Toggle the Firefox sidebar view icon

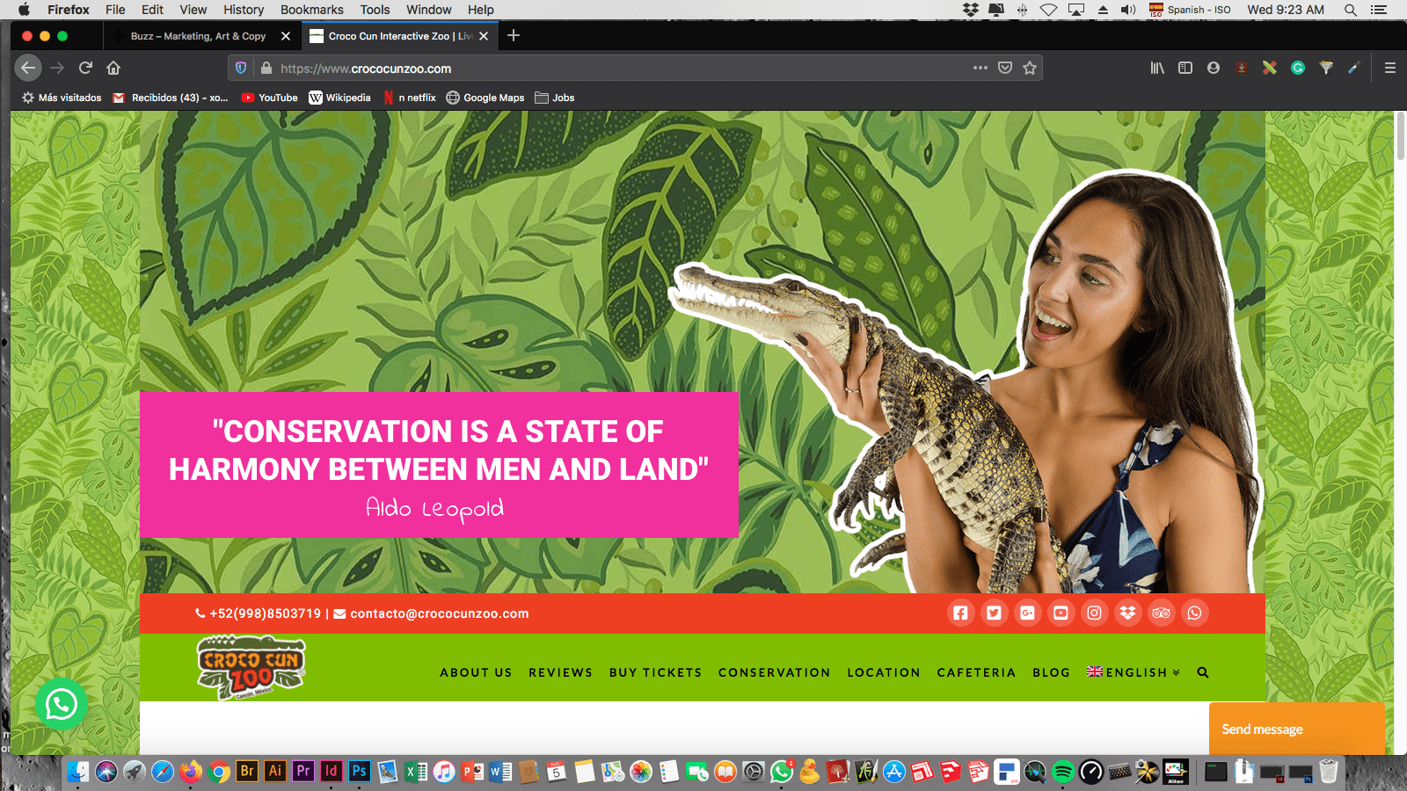(1185, 69)
